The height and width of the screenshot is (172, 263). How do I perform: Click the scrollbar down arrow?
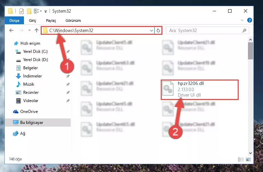pyautogui.click(x=250, y=153)
